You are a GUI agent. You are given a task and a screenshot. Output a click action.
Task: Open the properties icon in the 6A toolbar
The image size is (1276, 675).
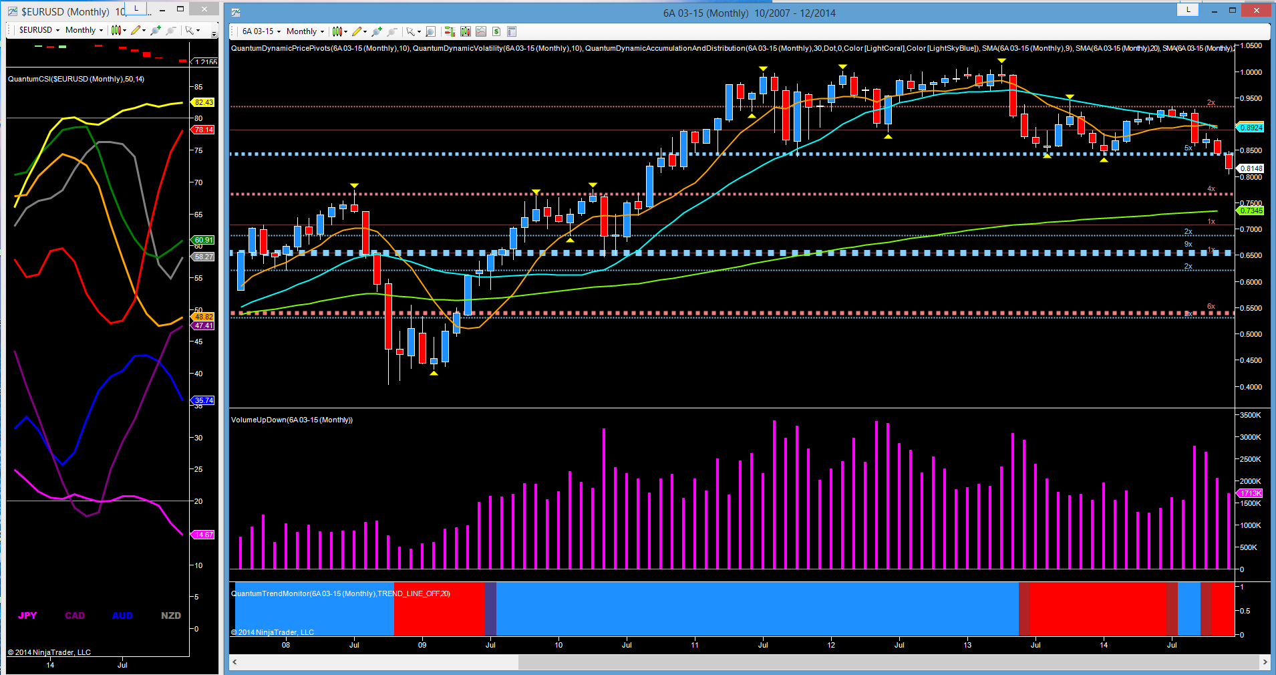pyautogui.click(x=512, y=31)
